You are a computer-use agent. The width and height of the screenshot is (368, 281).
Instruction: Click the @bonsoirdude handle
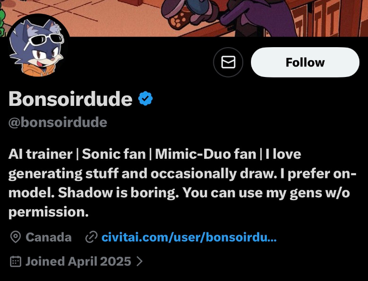(x=58, y=122)
